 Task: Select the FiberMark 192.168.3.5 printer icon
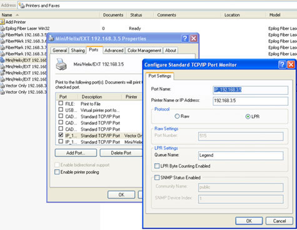click(x=3, y=35)
